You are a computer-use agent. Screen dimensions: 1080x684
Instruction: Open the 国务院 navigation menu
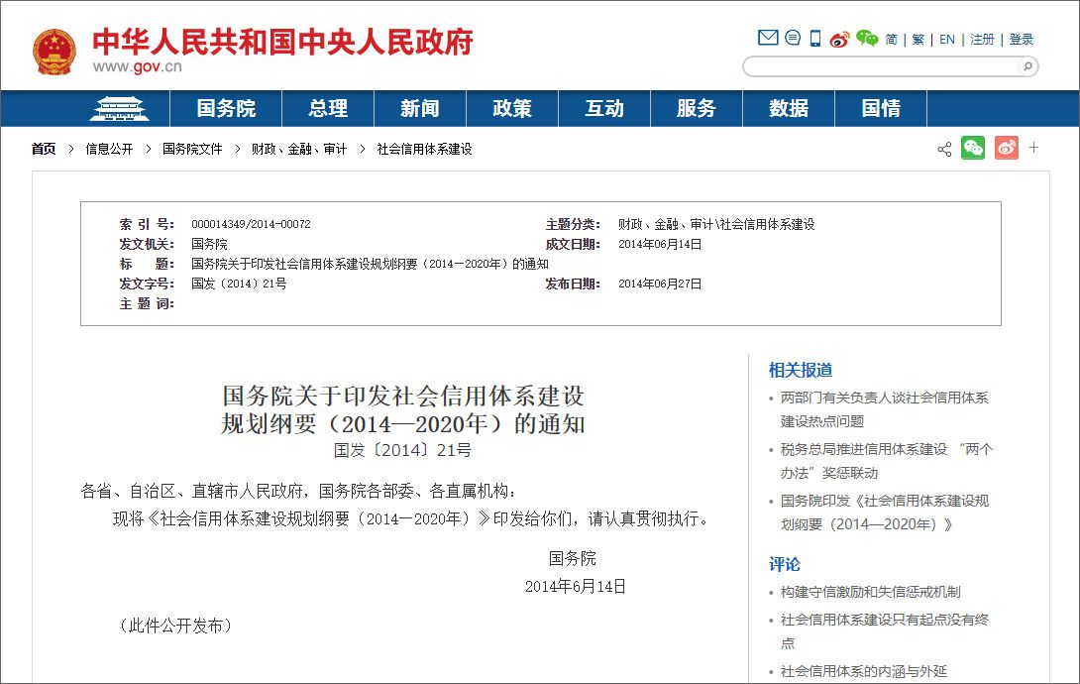pos(226,109)
